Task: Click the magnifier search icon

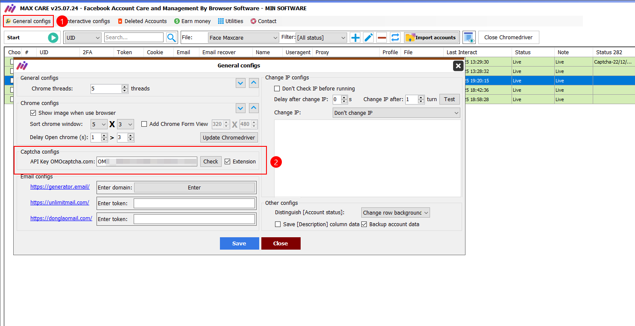Action: point(171,38)
